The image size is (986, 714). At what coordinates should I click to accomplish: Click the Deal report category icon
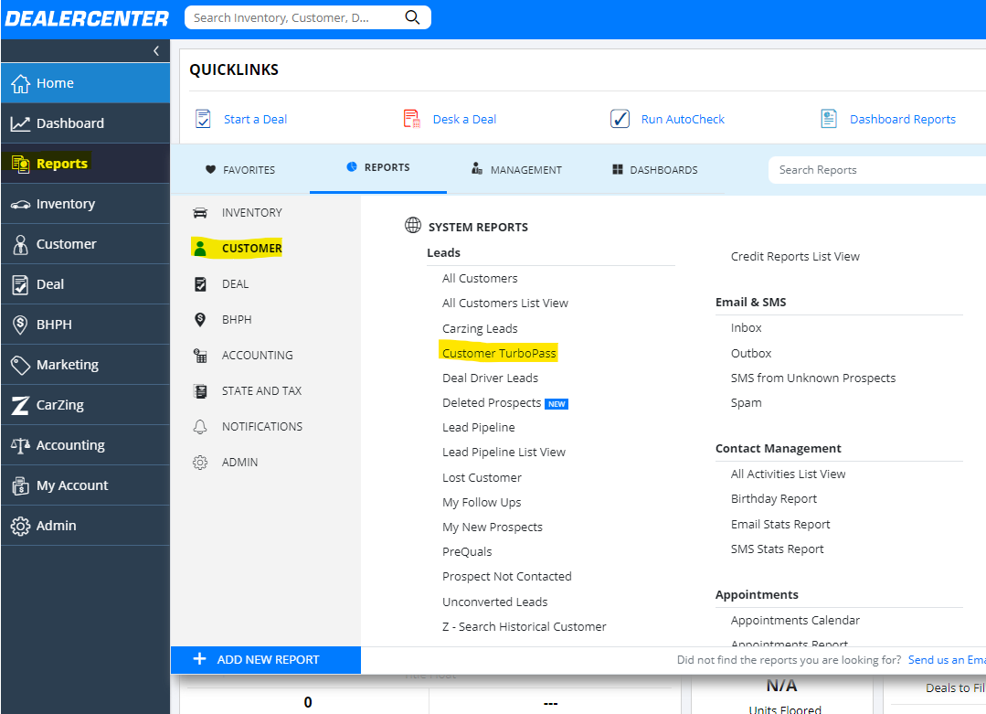[200, 283]
